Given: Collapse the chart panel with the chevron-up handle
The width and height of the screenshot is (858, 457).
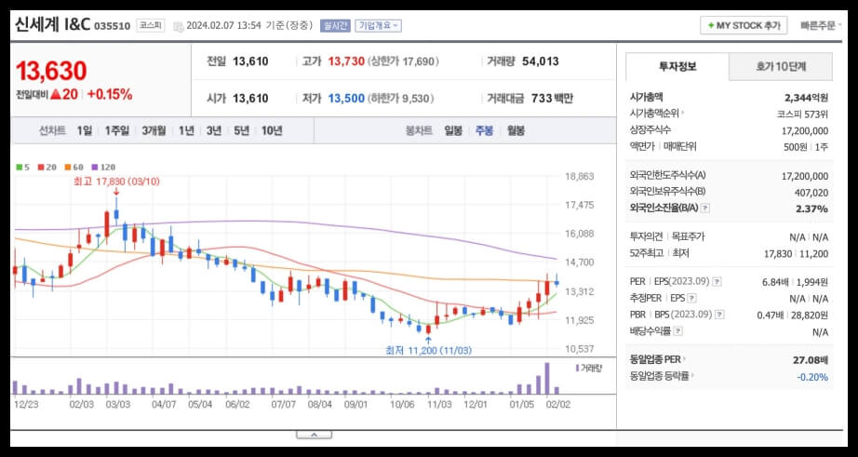Looking at the screenshot, I should [x=315, y=435].
